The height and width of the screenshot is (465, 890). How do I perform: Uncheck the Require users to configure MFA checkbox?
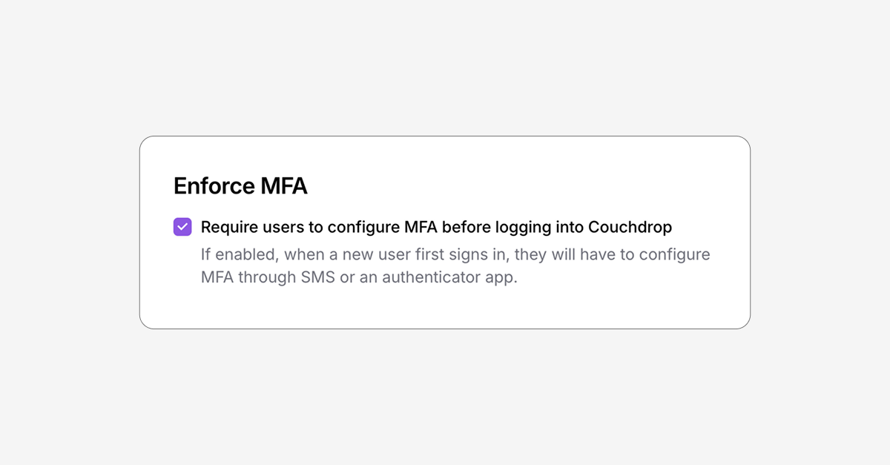coord(182,226)
